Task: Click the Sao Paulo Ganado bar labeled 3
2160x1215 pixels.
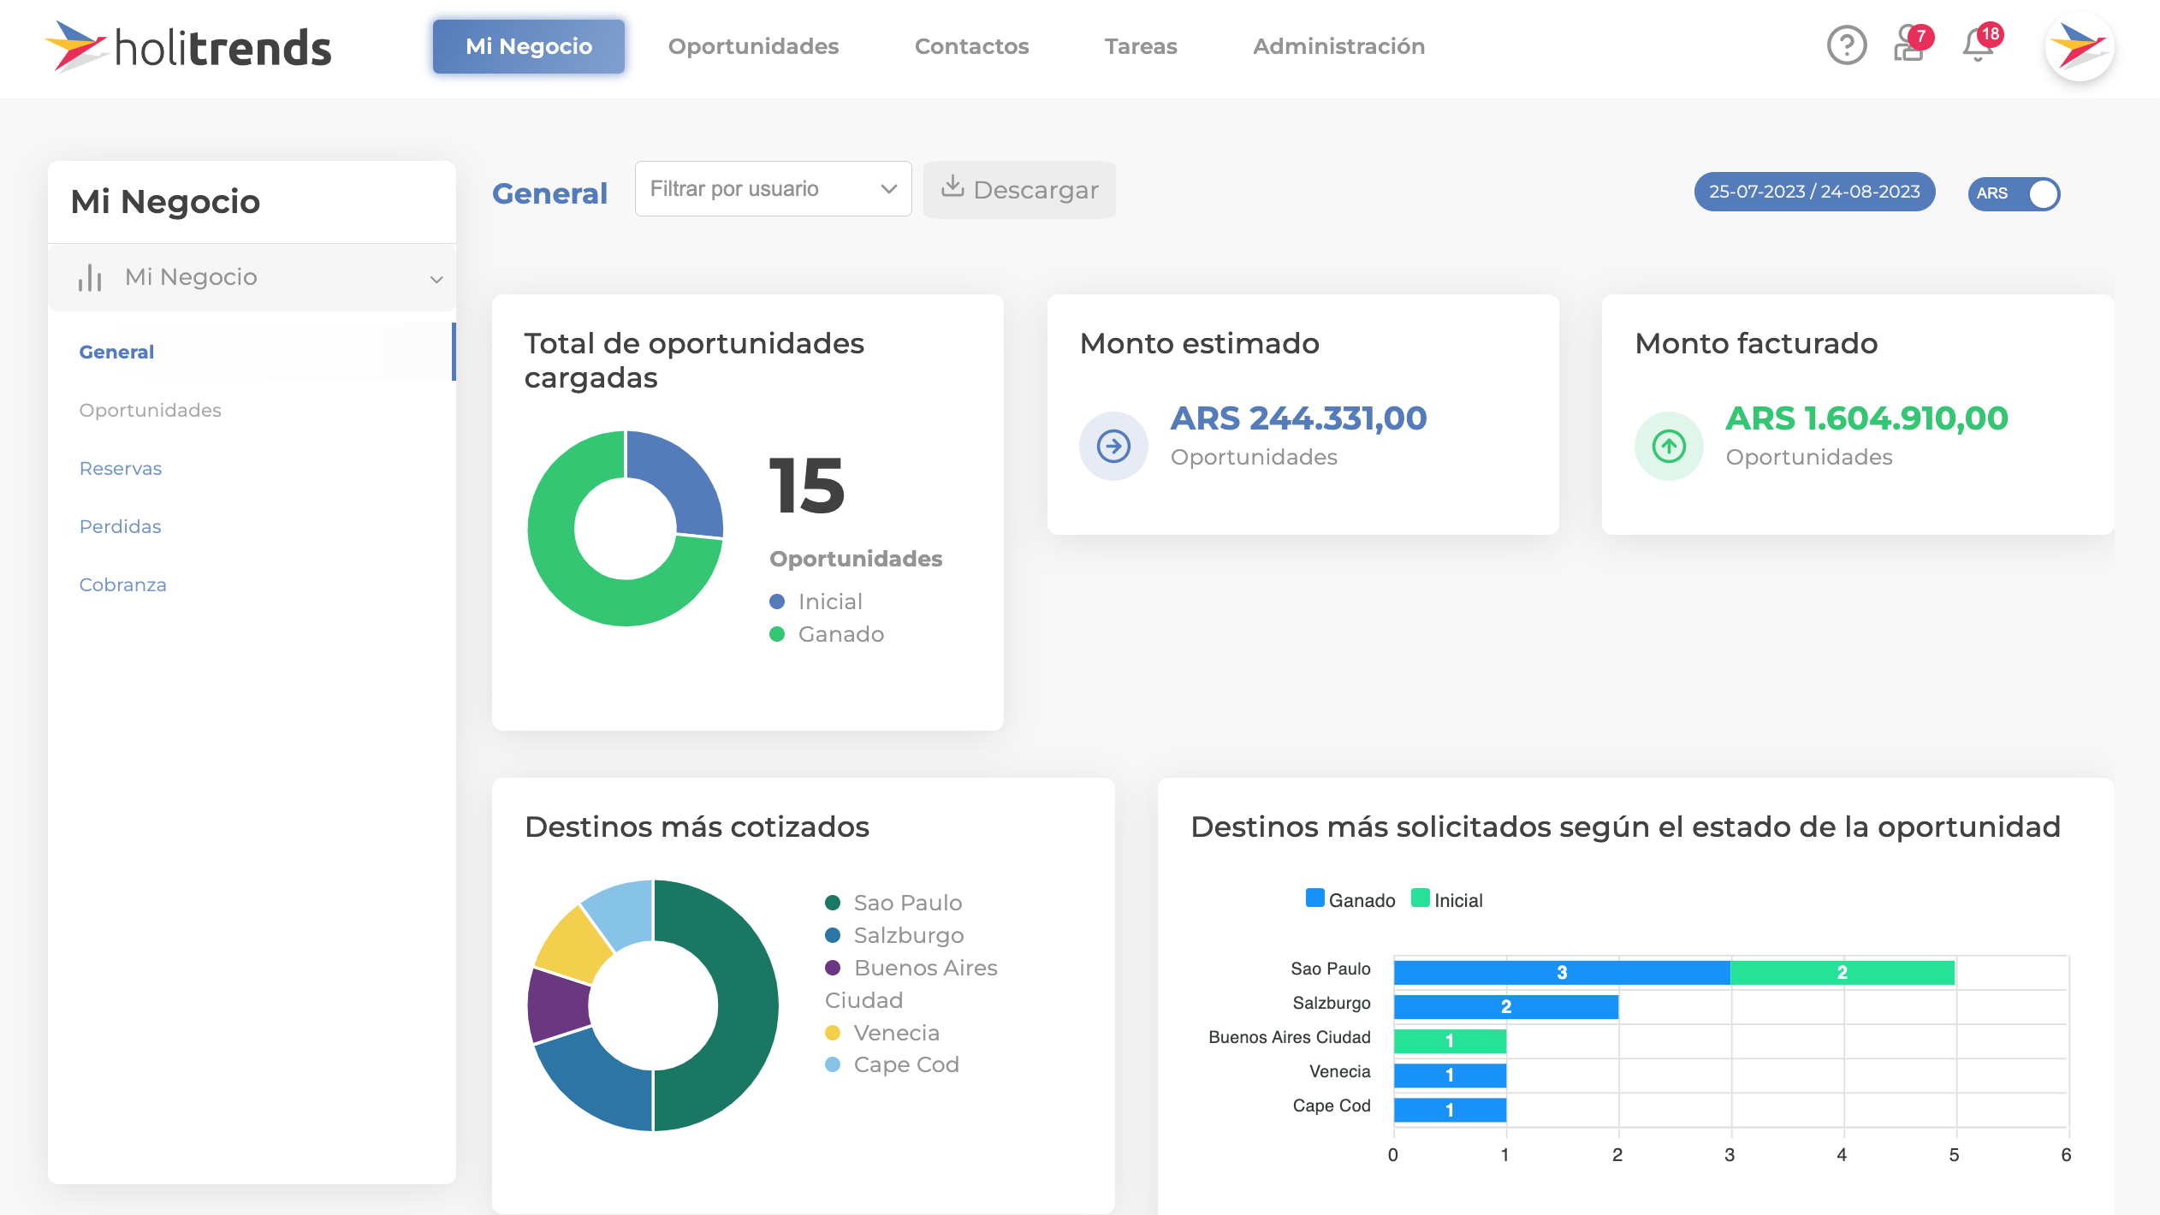Action: 1562,972
